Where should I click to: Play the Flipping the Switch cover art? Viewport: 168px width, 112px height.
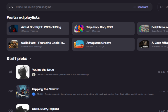23,92
